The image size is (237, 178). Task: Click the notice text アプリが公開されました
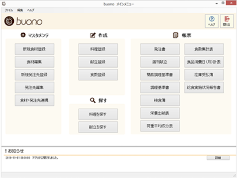(45, 158)
